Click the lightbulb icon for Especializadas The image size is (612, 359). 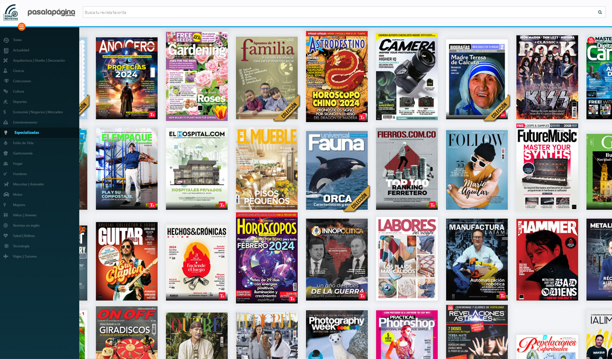(x=6, y=132)
